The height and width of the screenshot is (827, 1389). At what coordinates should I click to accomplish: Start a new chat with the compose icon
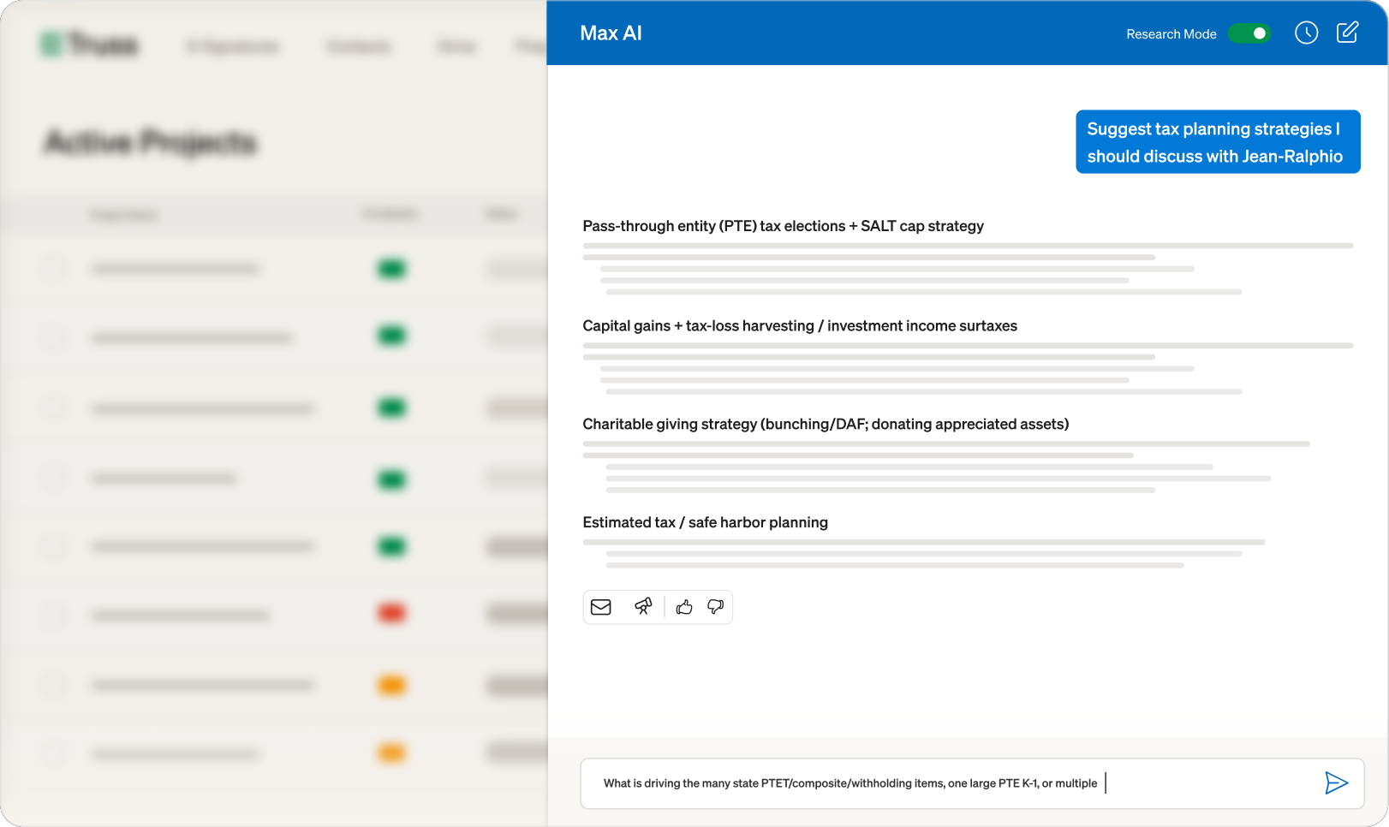pos(1346,33)
